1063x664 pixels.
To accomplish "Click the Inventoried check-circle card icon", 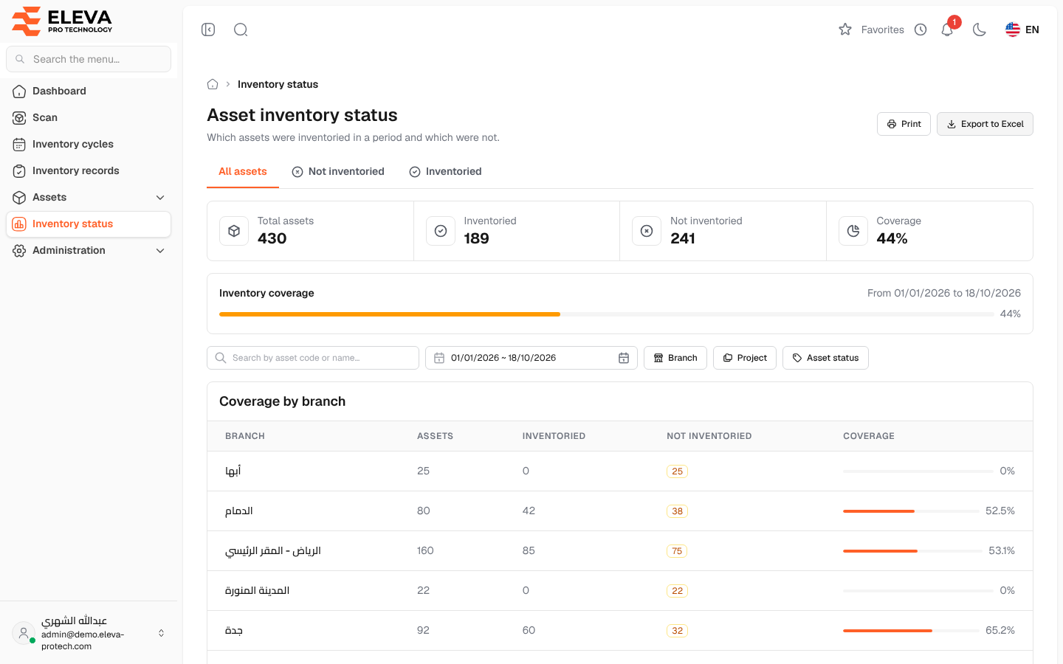I will pyautogui.click(x=441, y=231).
